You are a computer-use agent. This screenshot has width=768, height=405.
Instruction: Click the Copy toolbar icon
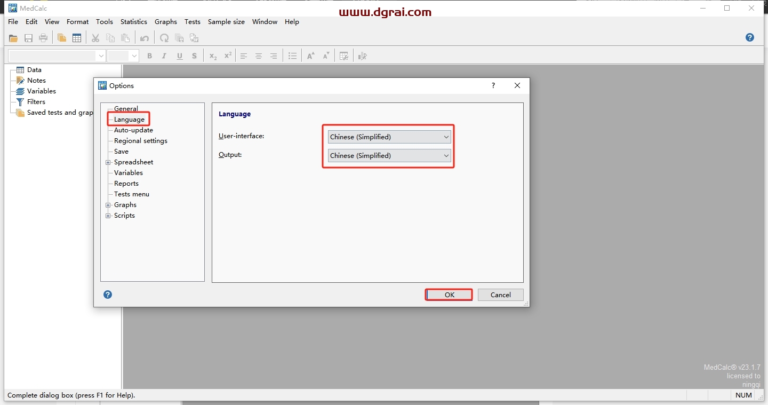point(110,38)
